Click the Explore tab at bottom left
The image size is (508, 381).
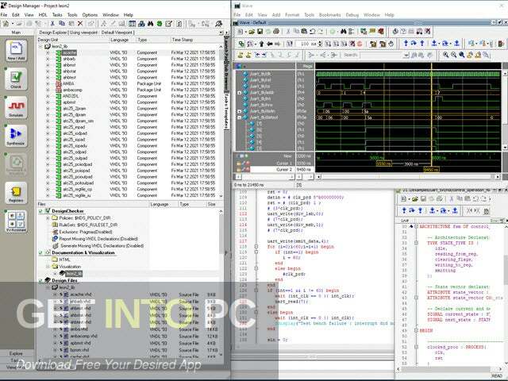(x=16, y=353)
